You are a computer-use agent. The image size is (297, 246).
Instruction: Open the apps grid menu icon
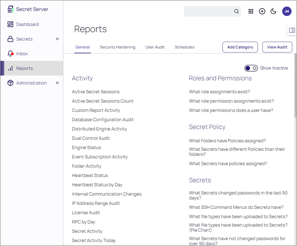251,11
